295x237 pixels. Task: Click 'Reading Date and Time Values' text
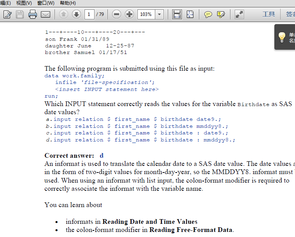click(150, 221)
